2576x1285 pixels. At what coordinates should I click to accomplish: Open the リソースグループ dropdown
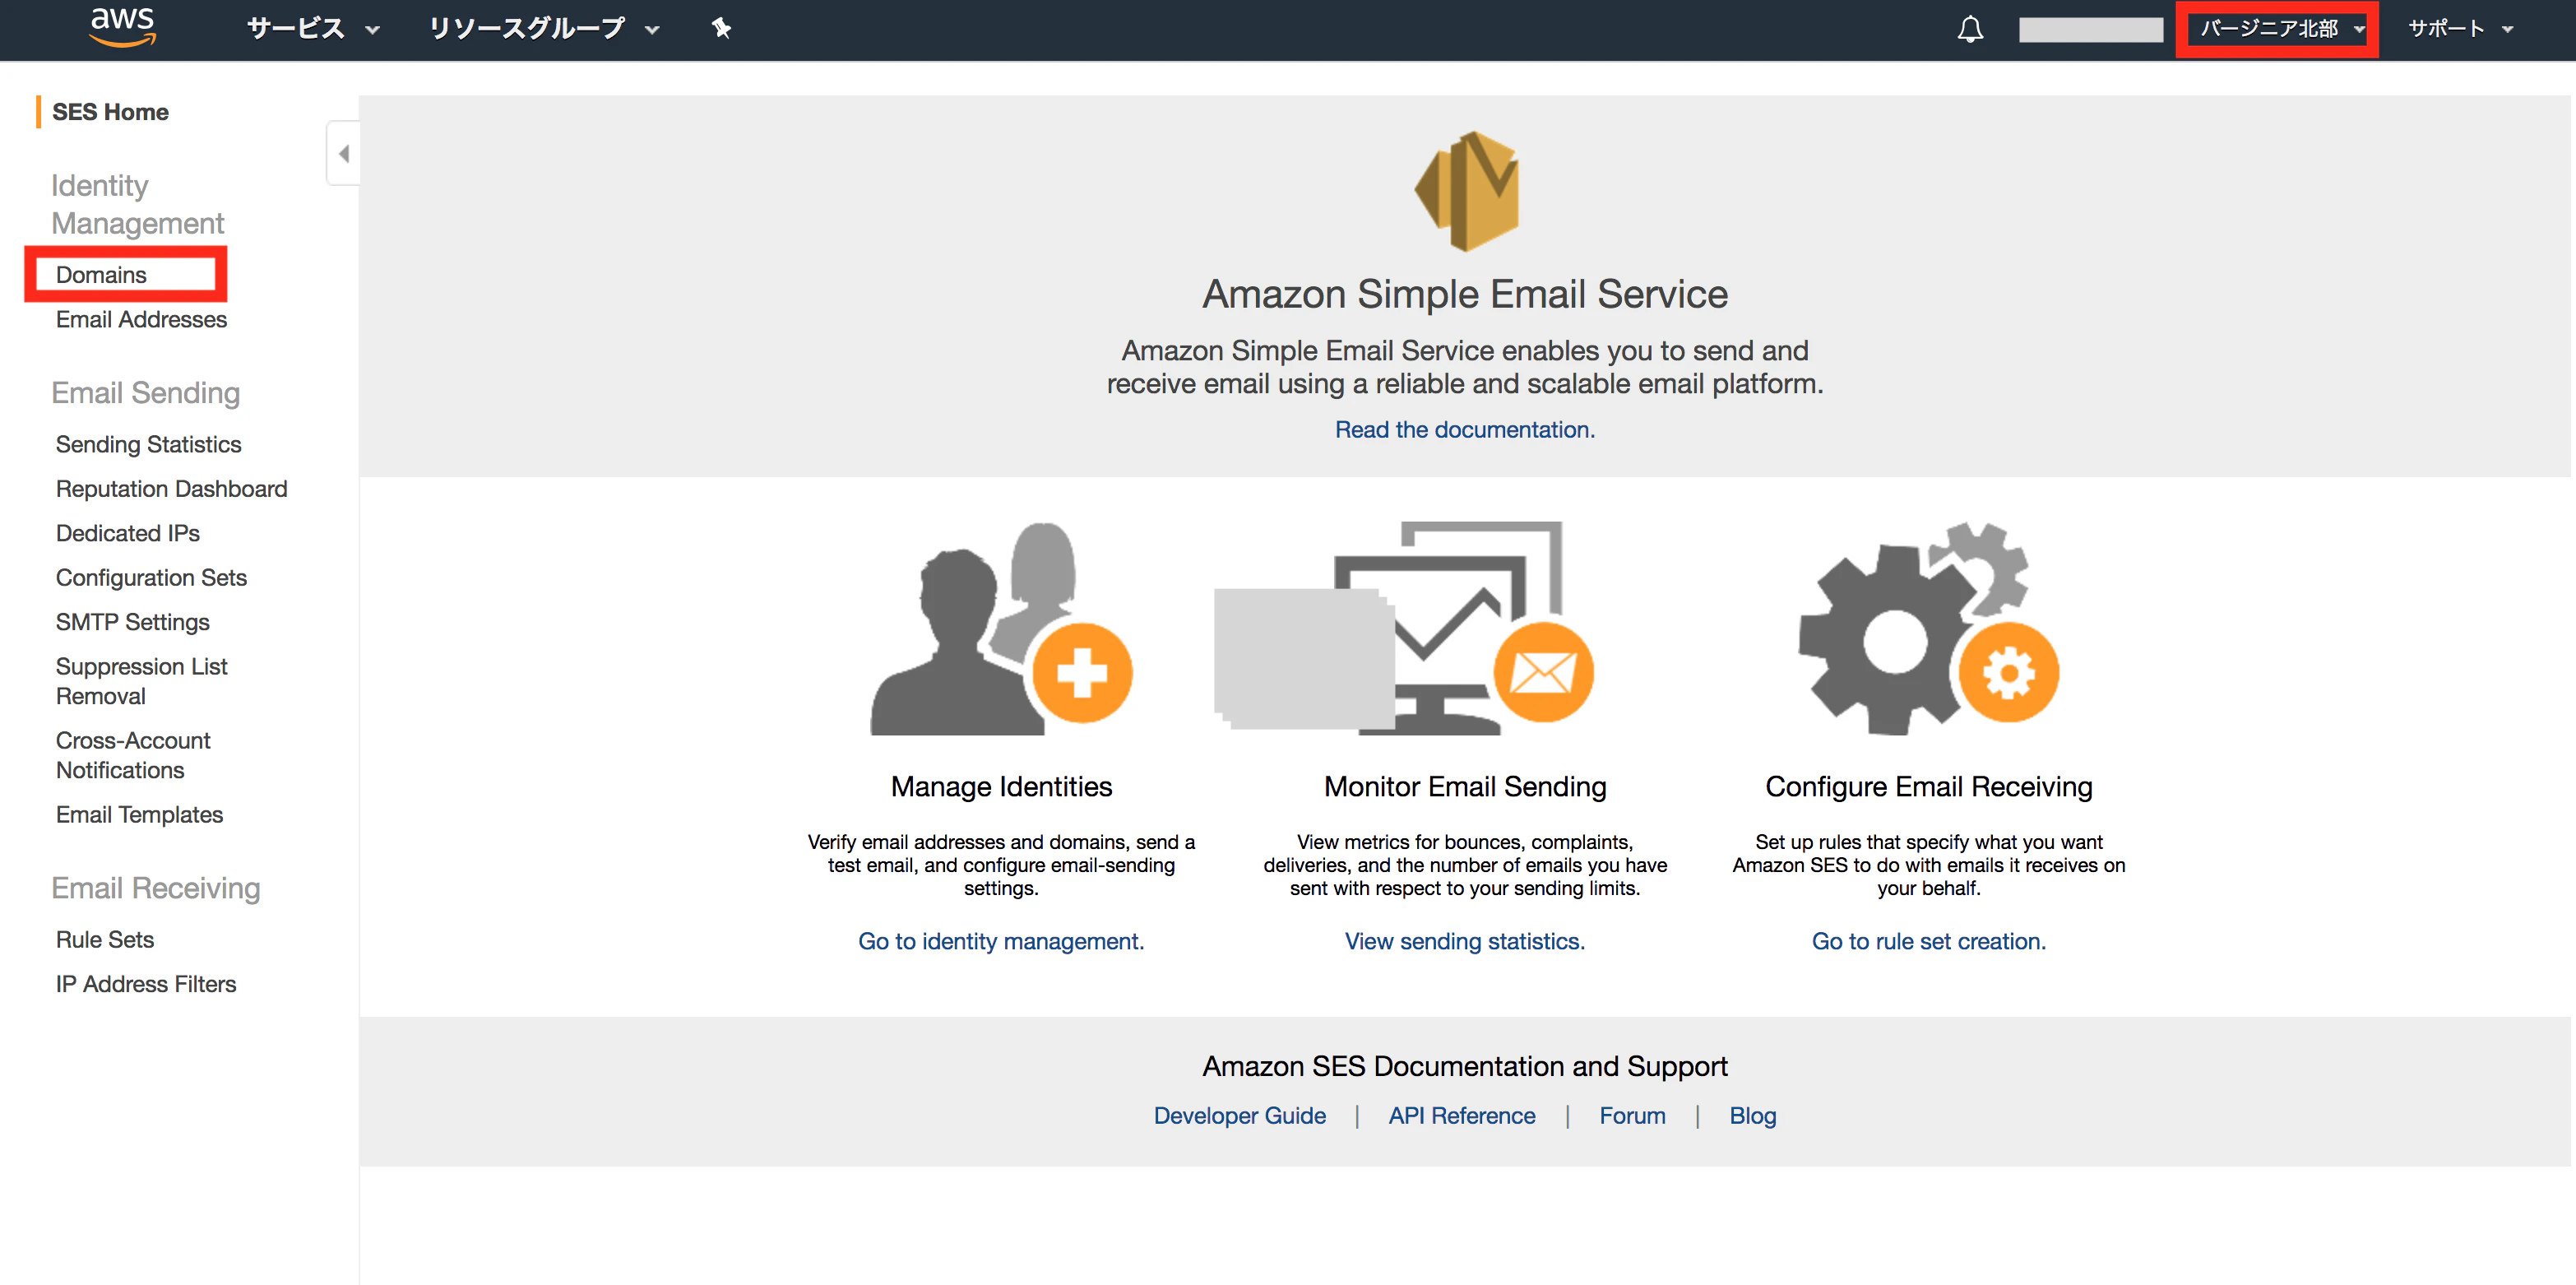click(x=544, y=28)
